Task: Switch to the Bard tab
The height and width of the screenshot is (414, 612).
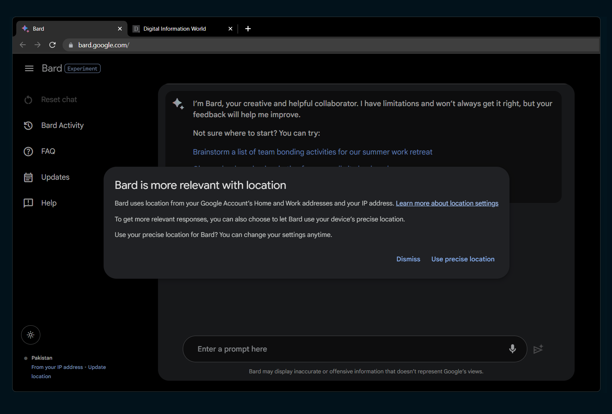Action: 72,28
